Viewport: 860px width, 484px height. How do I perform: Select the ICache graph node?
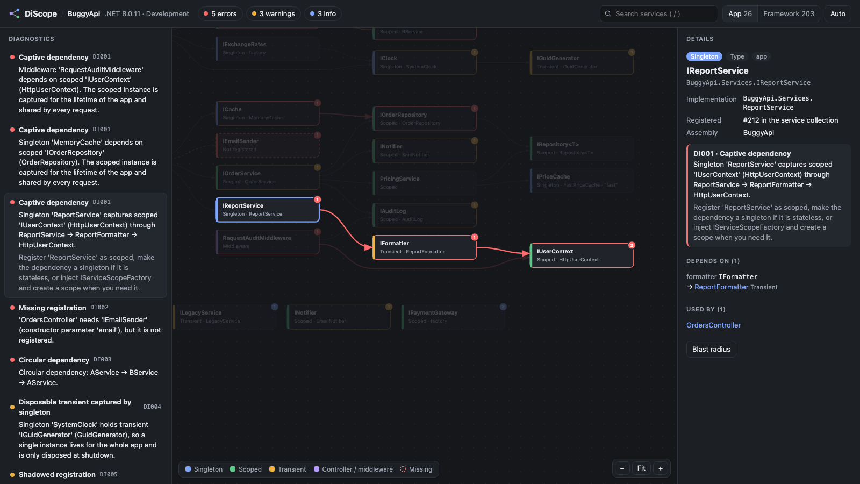[267, 113]
